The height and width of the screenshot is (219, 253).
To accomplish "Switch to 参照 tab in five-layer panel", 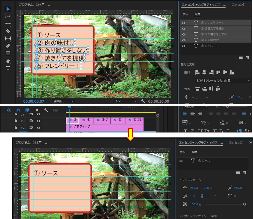I will pos(185,14).
